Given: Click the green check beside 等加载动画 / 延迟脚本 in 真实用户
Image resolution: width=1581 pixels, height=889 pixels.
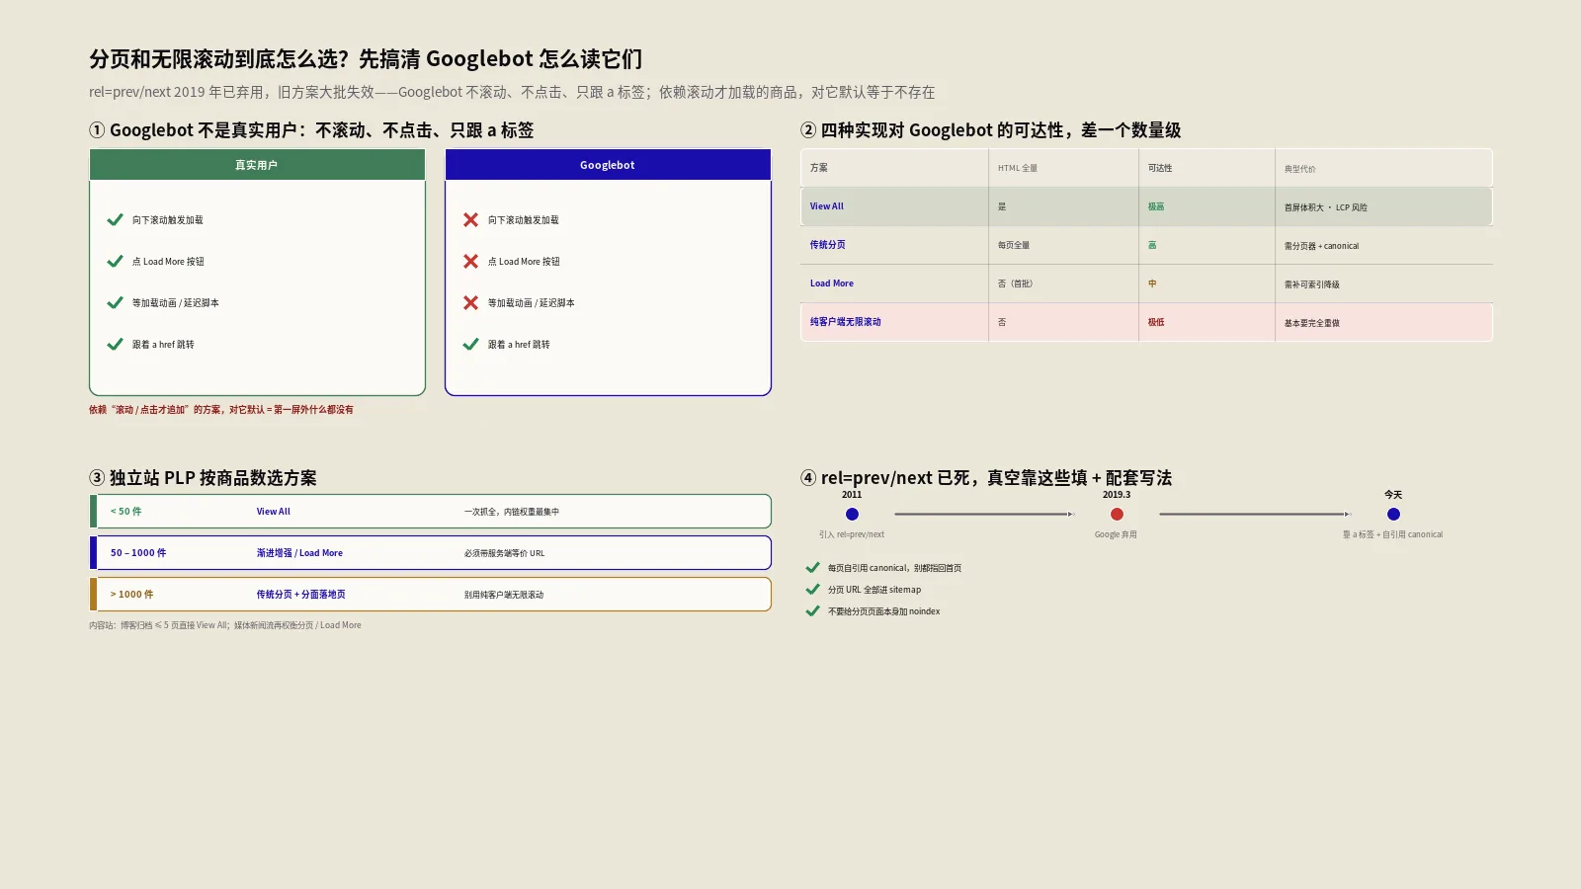Looking at the screenshot, I should click(x=115, y=302).
